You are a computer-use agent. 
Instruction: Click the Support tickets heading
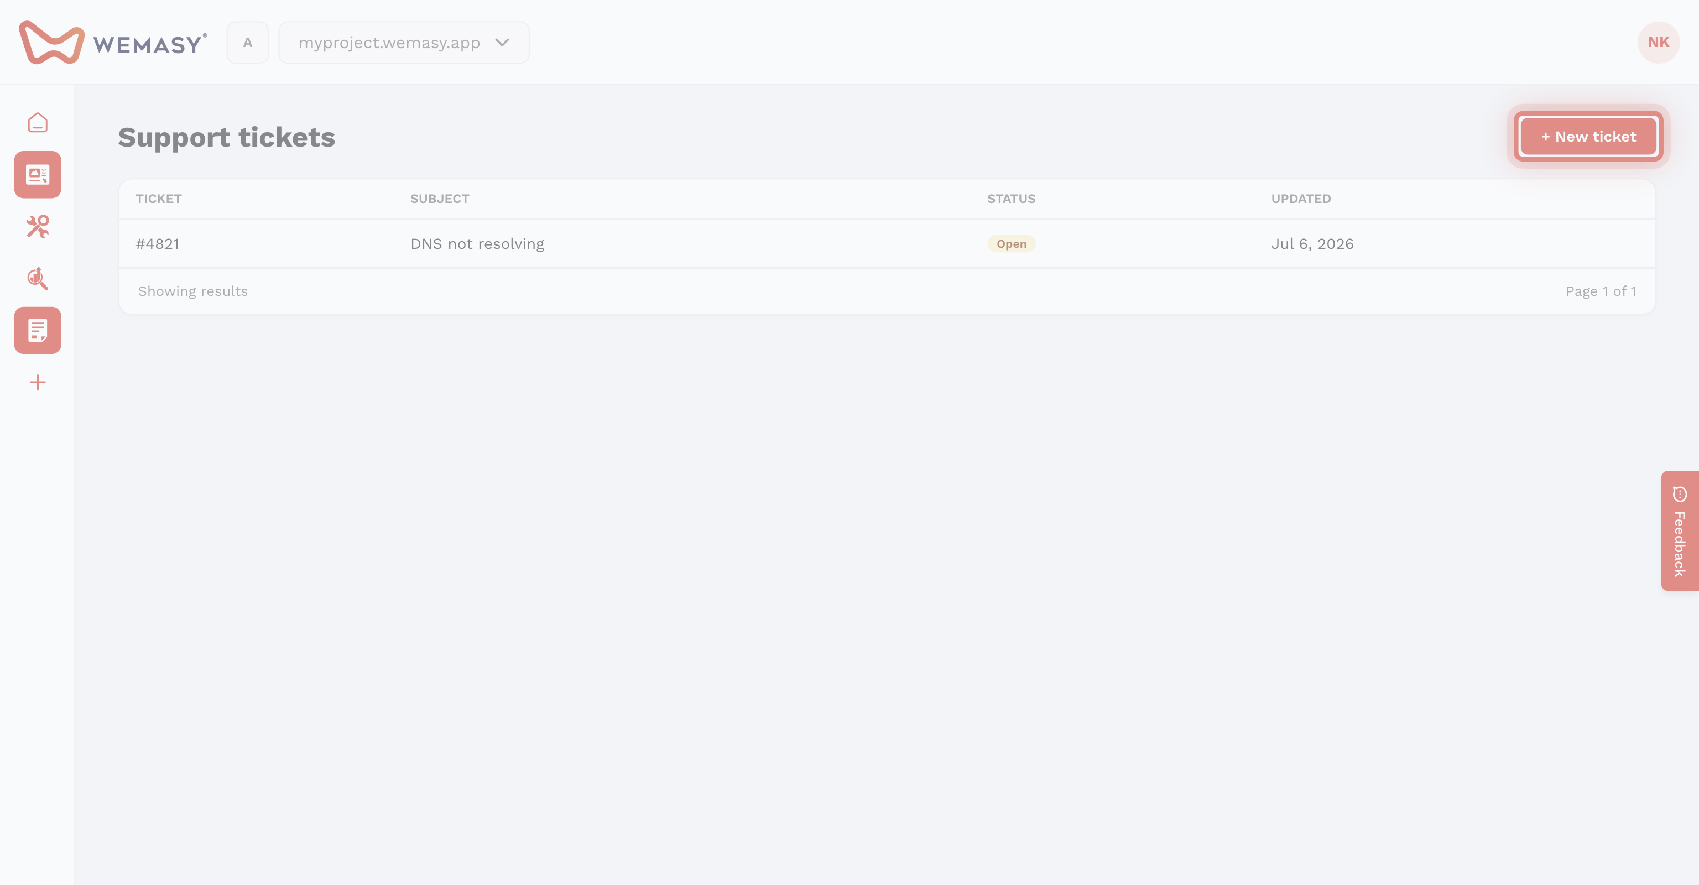coord(226,137)
